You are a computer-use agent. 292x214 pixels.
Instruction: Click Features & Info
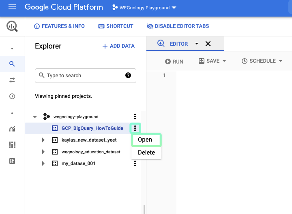pyautogui.click(x=59, y=26)
